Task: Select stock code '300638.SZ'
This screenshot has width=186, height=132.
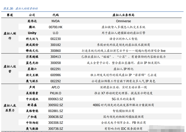Action: click(x=55, y=117)
